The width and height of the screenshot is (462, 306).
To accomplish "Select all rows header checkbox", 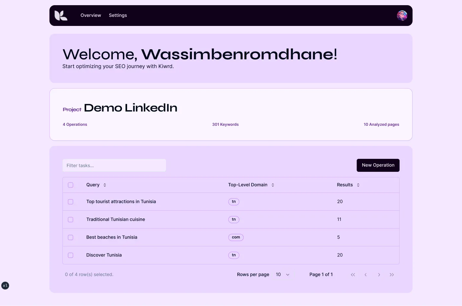I will pyautogui.click(x=70, y=185).
